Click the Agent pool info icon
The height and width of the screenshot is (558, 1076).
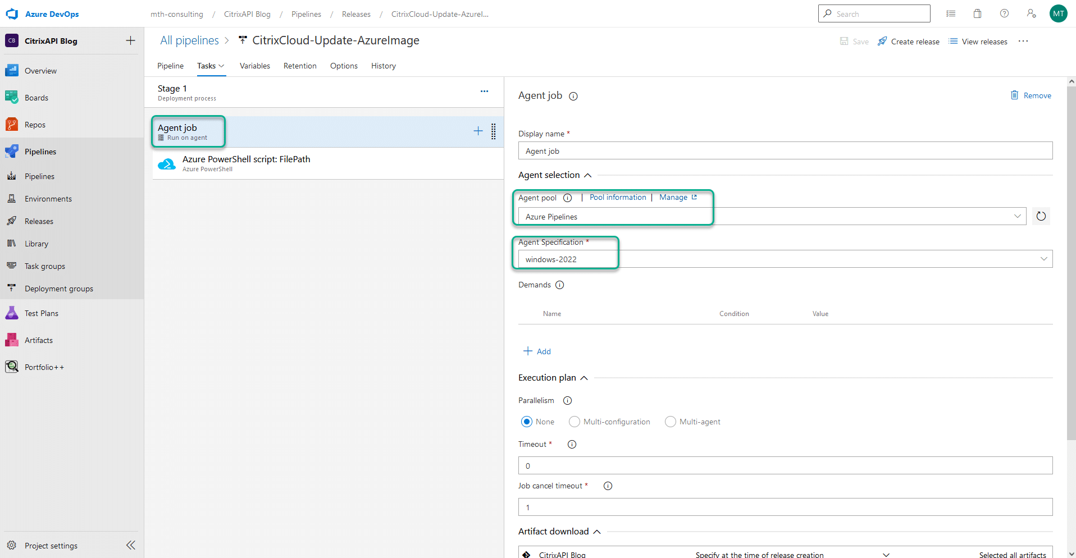click(x=568, y=198)
